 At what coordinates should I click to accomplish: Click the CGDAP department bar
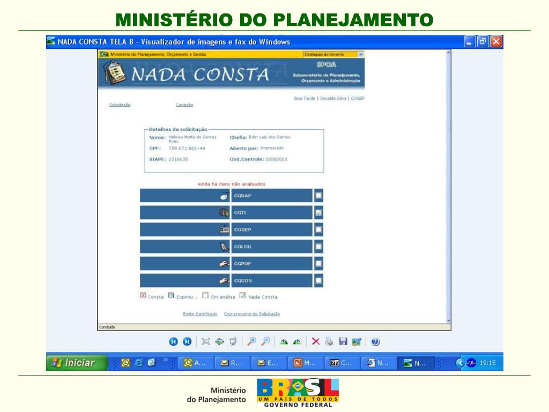point(272,195)
